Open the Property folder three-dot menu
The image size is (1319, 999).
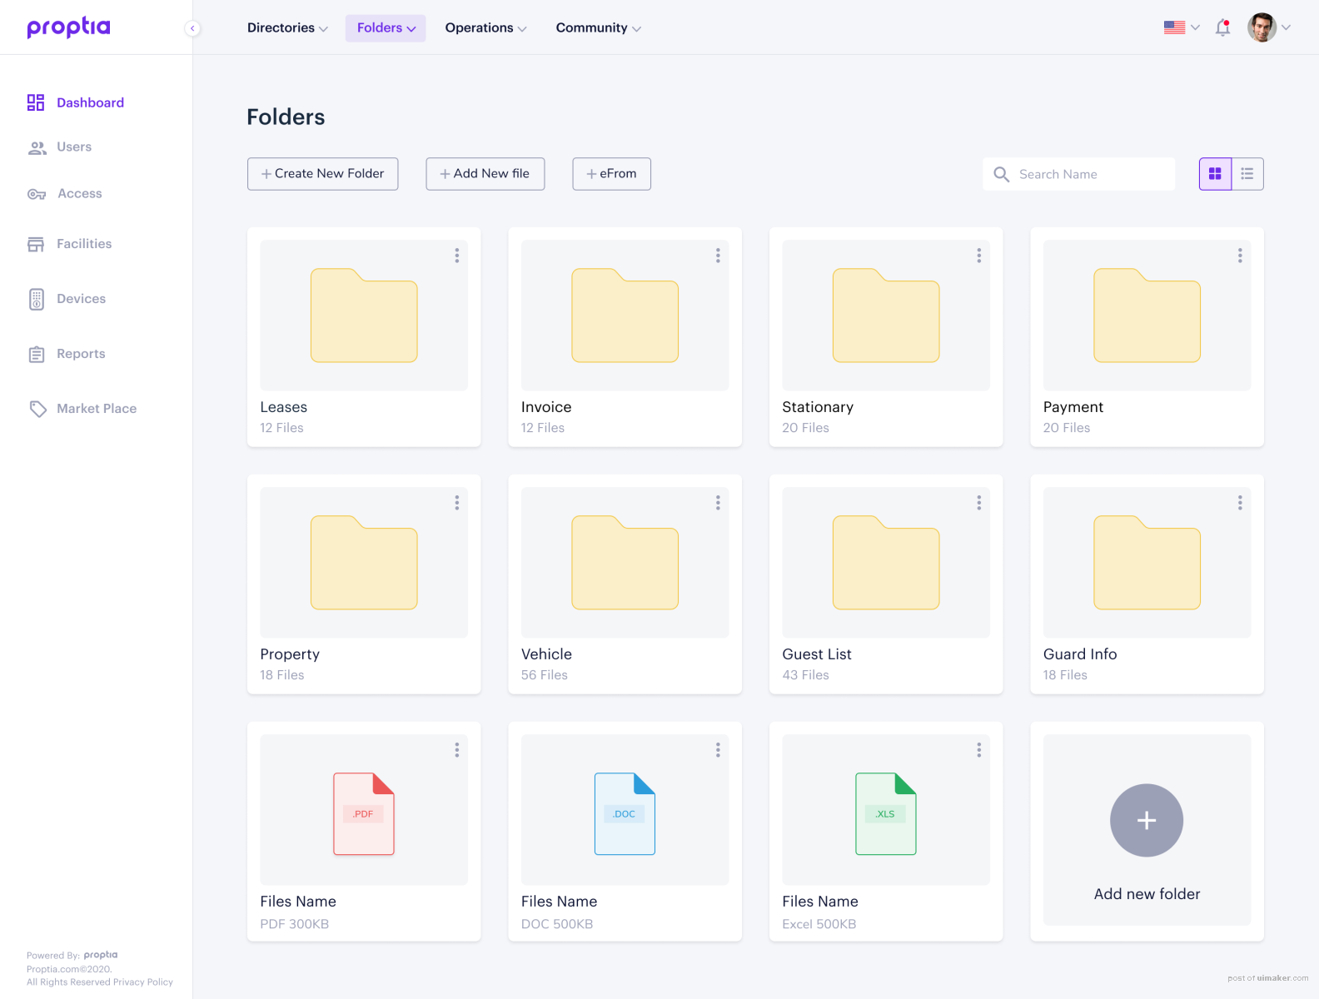(x=457, y=503)
